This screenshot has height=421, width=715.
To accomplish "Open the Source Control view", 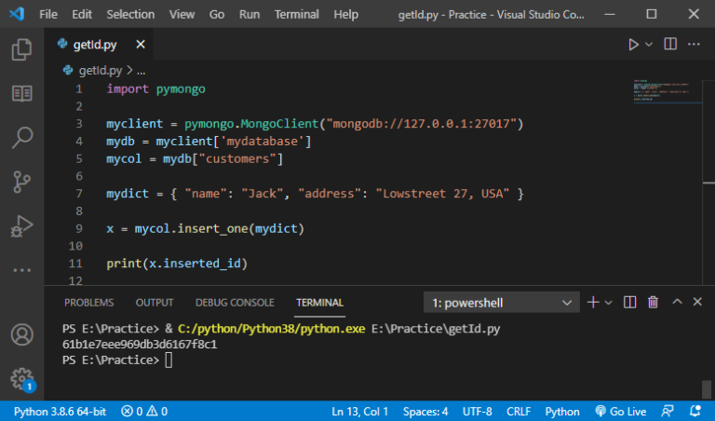I will click(x=21, y=182).
